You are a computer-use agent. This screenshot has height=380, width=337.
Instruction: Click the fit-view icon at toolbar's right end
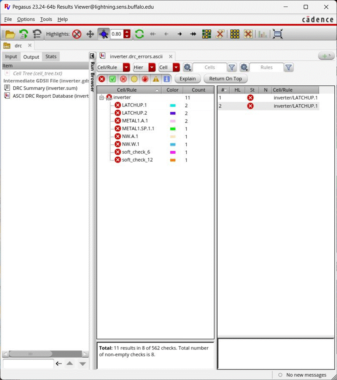click(277, 34)
